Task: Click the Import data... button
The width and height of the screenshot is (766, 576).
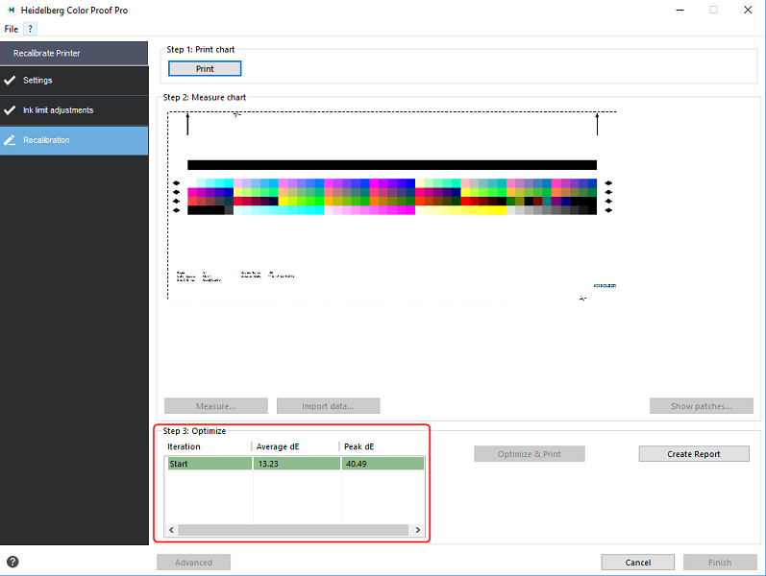Action: point(328,406)
